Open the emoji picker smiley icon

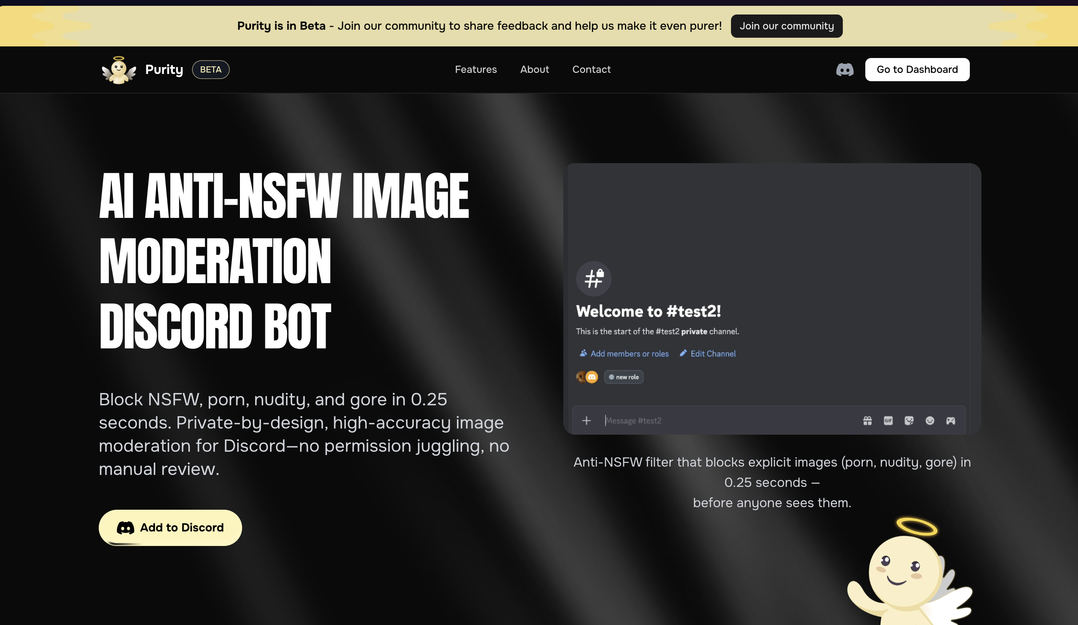click(930, 421)
